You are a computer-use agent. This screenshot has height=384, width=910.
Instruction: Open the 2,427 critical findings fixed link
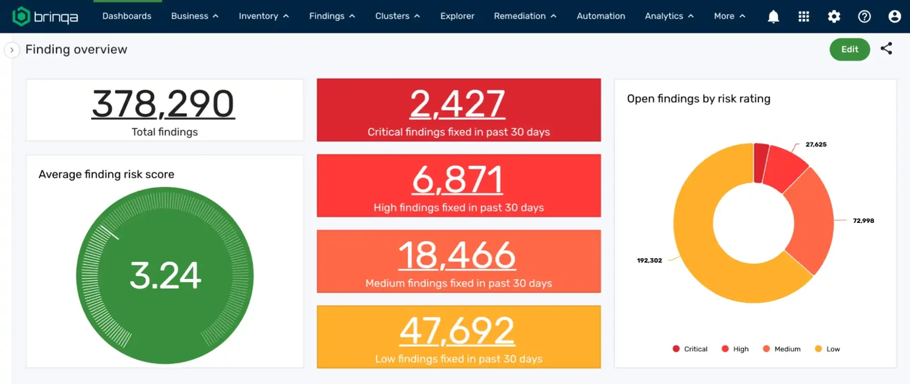(458, 104)
